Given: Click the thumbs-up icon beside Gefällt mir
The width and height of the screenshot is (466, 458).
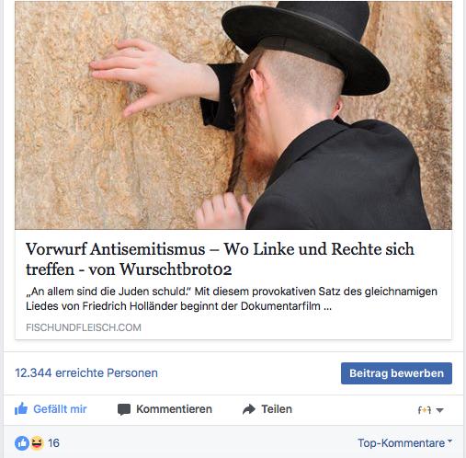Looking at the screenshot, I should tap(21, 409).
